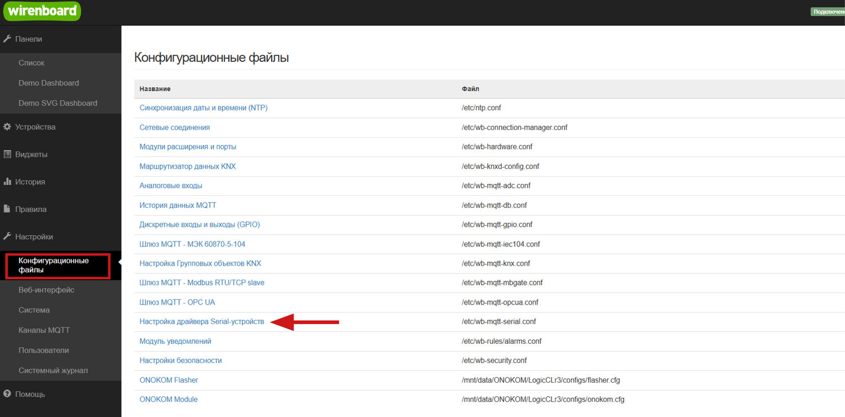Open Шлюз MQTT - OPC UA config
This screenshot has width=845, height=417.
pos(177,302)
